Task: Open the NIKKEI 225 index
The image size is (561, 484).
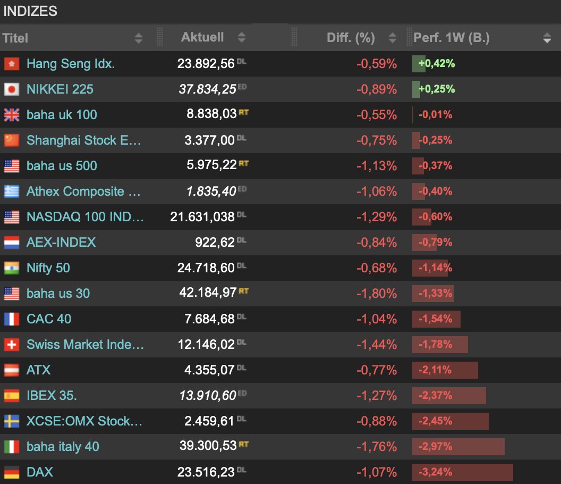Action: [60, 89]
